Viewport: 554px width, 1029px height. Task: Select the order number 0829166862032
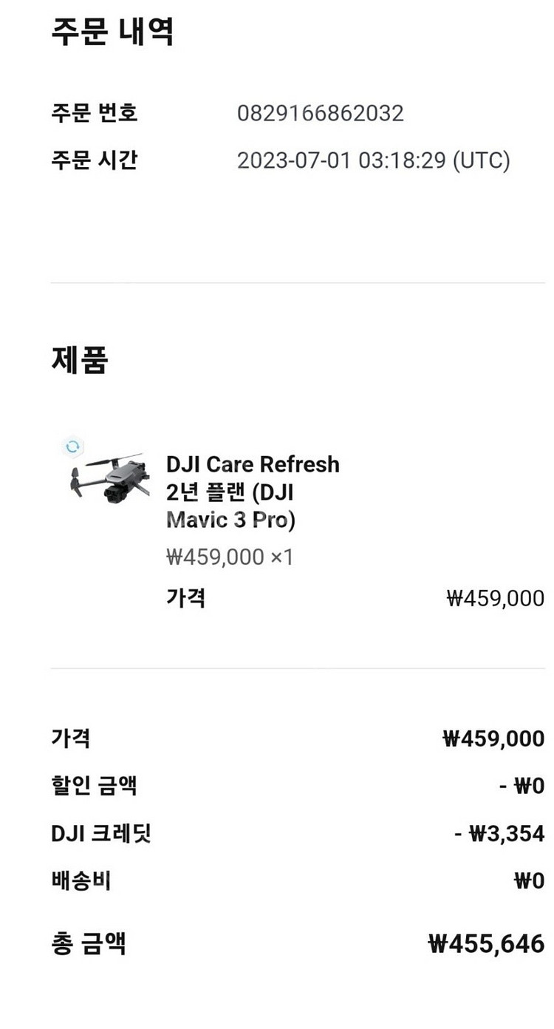320,114
